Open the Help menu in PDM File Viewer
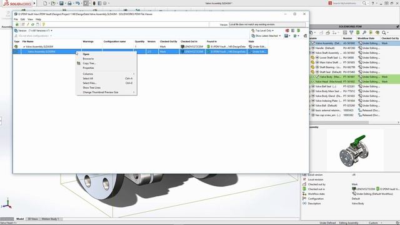Screen dimensions: 400x225 point(38,19)
